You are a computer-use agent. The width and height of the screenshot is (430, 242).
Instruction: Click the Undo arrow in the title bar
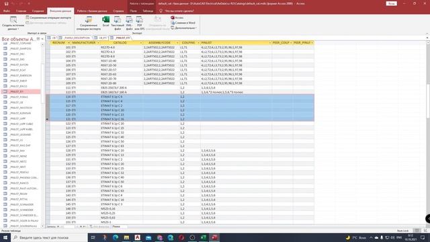click(x=13, y=3)
